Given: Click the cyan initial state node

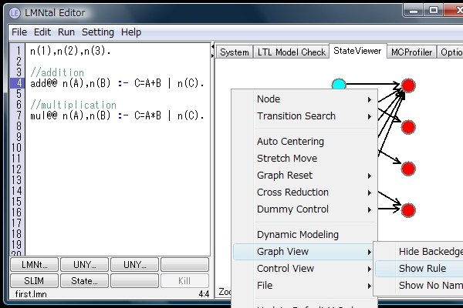Looking at the screenshot, I should click(x=338, y=85).
